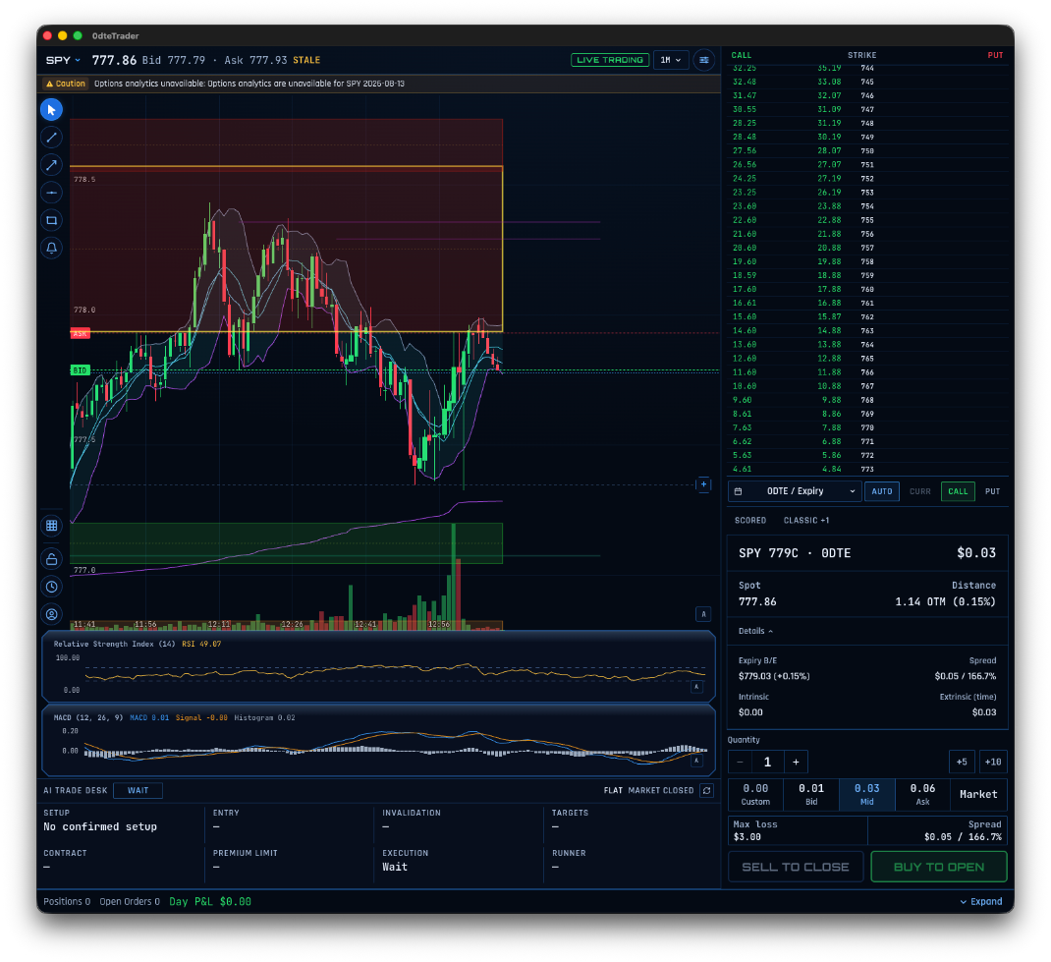Toggle CURR strike selection
The width and height of the screenshot is (1051, 962).
[919, 491]
